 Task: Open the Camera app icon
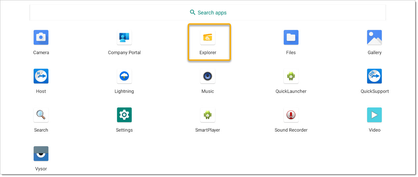click(x=41, y=38)
